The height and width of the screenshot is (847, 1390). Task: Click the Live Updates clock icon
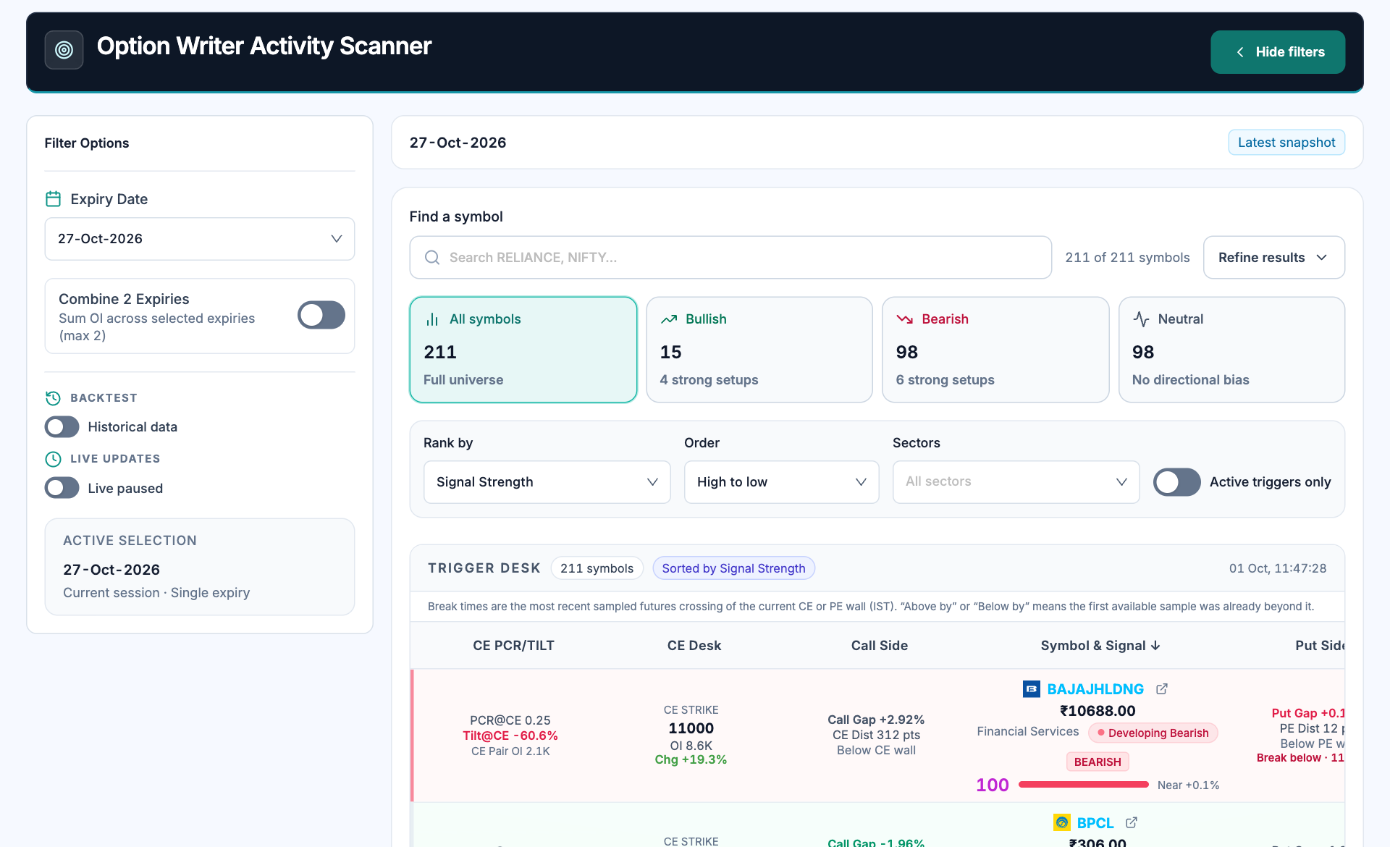click(53, 459)
